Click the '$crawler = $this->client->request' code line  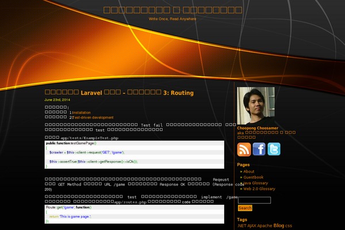pyautogui.click(x=87, y=152)
